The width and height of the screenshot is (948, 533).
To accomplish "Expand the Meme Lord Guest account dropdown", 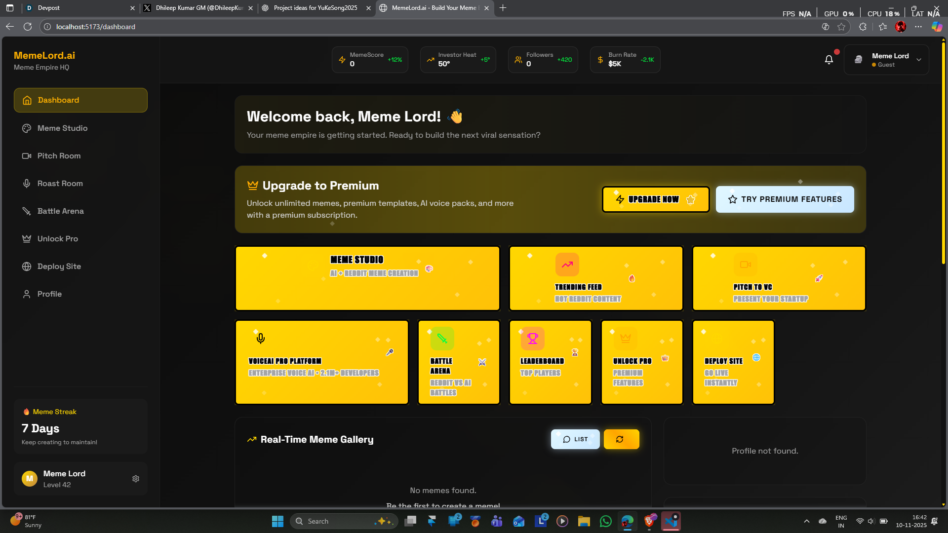I will [918, 60].
